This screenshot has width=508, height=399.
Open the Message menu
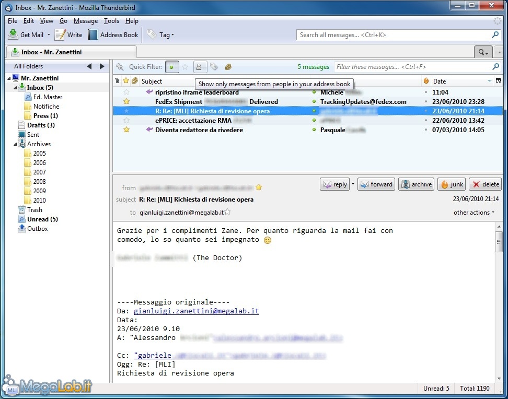pyautogui.click(x=86, y=21)
